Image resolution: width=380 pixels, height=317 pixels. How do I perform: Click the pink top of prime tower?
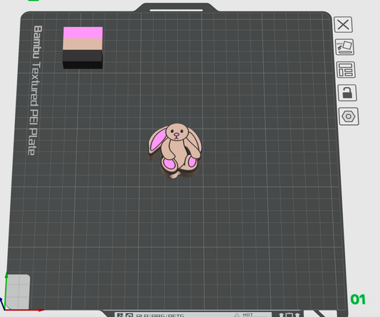[x=83, y=33]
